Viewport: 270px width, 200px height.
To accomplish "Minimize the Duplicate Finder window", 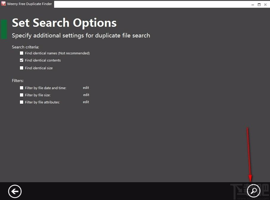I will pos(252,4).
